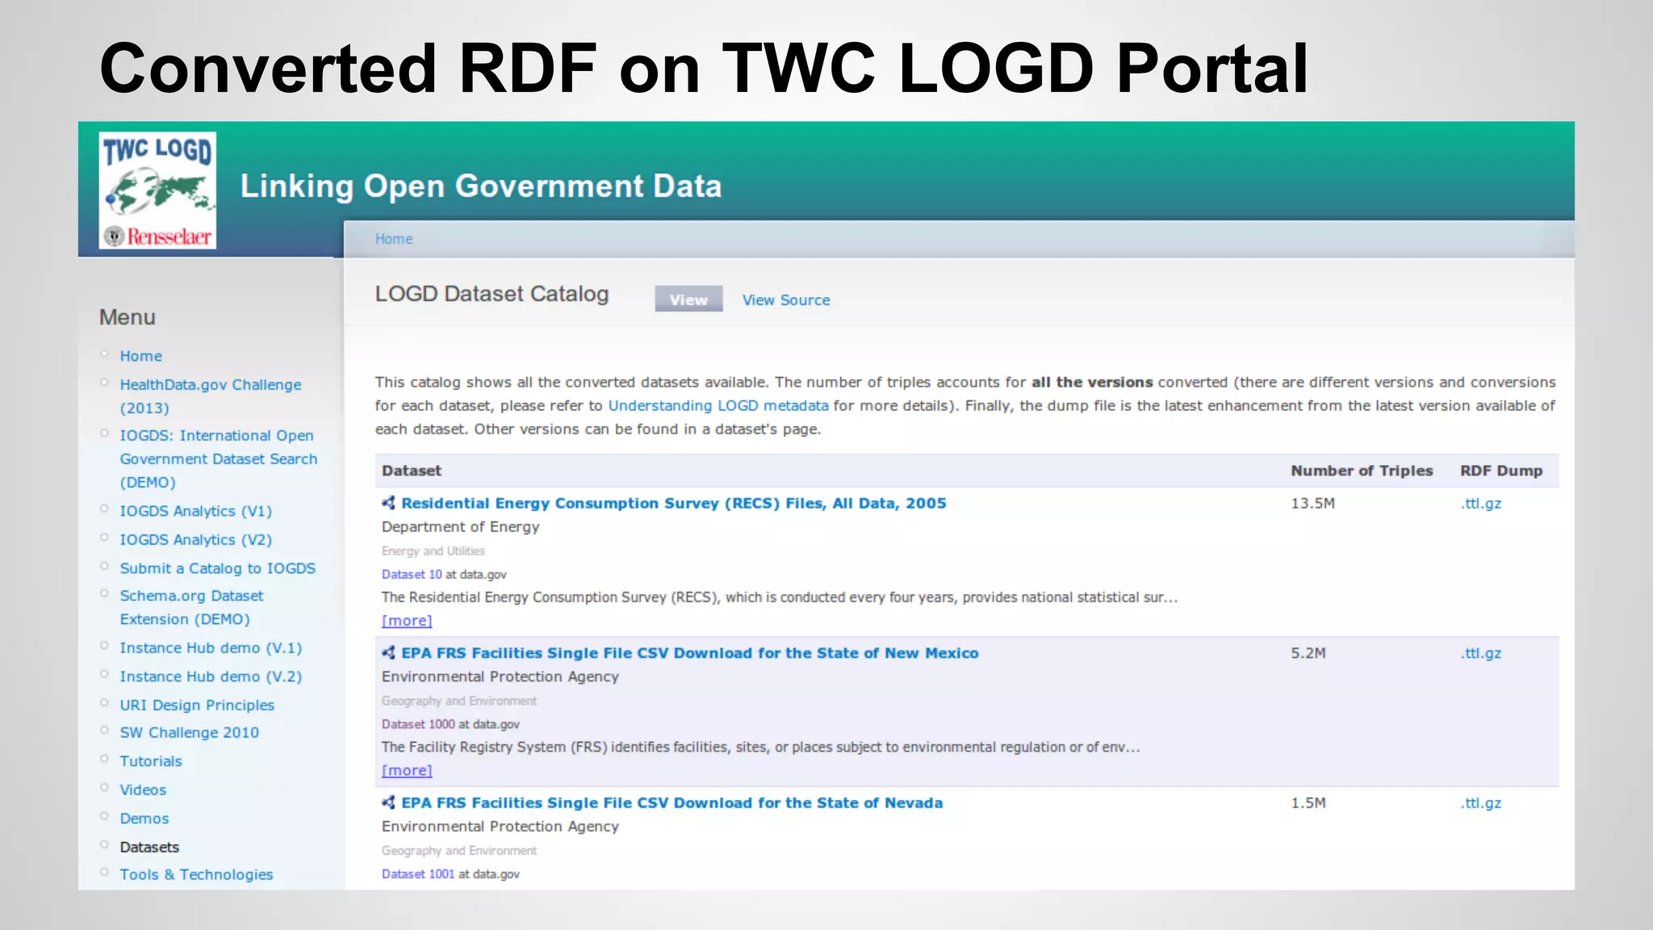Screen dimensions: 1653x930
Task: Select the View tab
Action: (688, 300)
